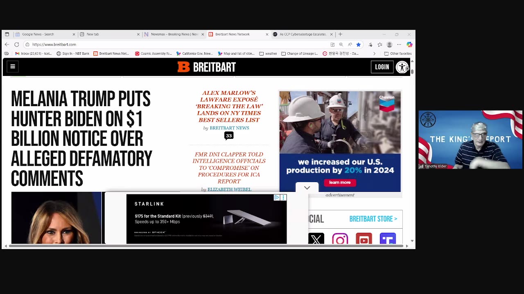
Task: Open Breitbart's Truth Social icon
Action: pos(388,239)
